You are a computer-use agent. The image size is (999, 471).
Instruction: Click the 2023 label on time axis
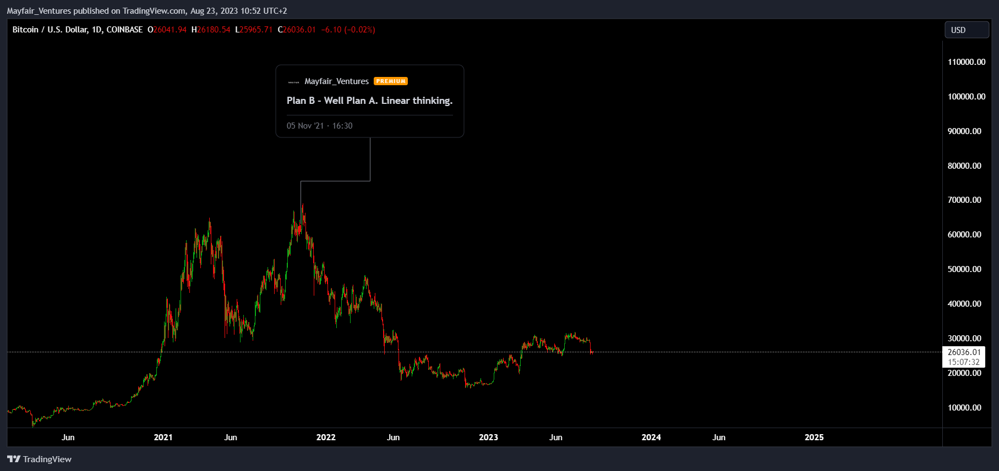point(488,437)
